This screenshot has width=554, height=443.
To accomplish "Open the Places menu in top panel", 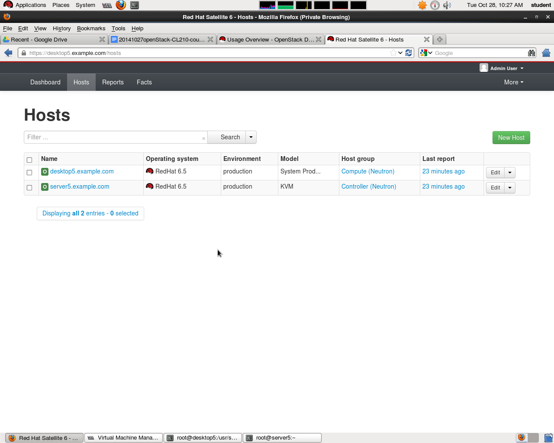I will pos(61,5).
